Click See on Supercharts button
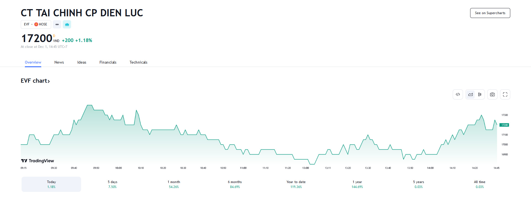Screen dimensions: 531x206 pyautogui.click(x=490, y=13)
